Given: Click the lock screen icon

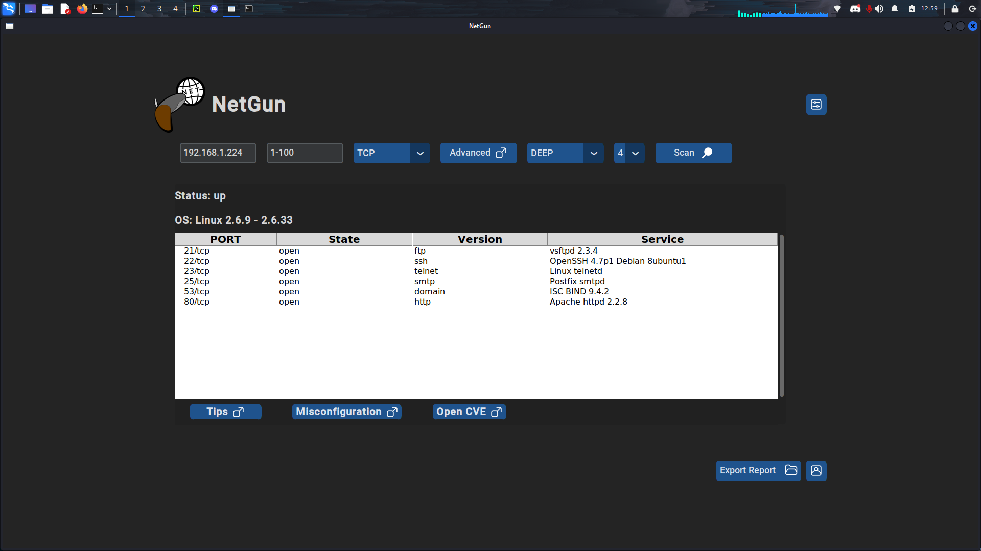Looking at the screenshot, I should click(954, 9).
